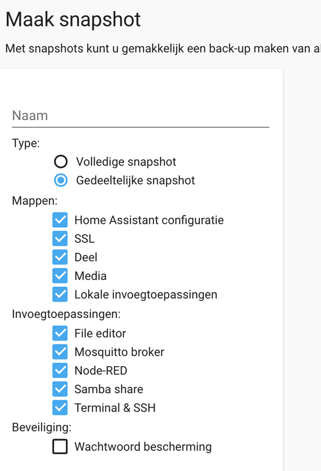The width and height of the screenshot is (321, 471).
Task: Click the Invoegtoepassingen: section label
Action: pos(66,314)
